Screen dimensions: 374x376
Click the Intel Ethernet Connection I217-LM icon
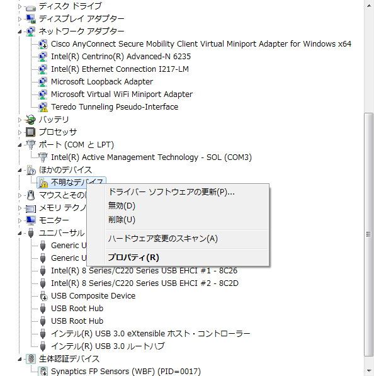tap(43, 69)
